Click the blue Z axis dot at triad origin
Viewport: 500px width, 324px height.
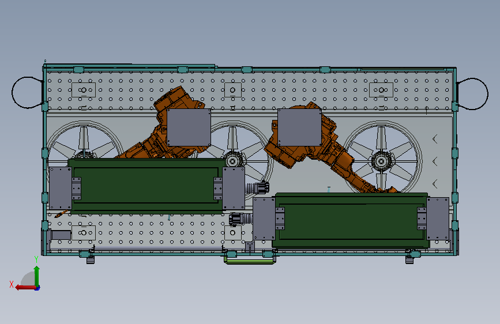pyautogui.click(x=37, y=288)
